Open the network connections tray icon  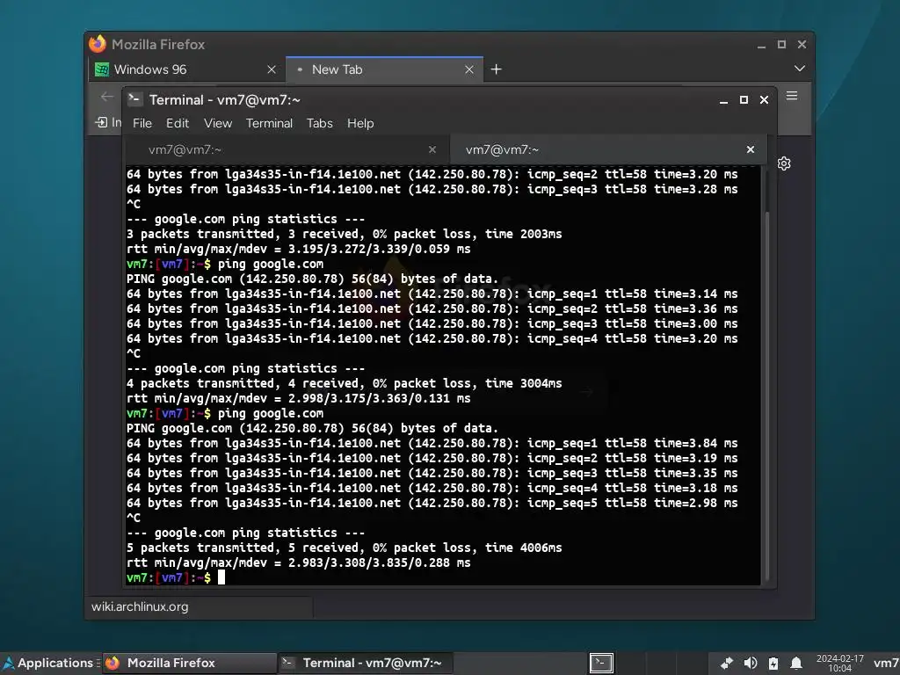click(727, 664)
